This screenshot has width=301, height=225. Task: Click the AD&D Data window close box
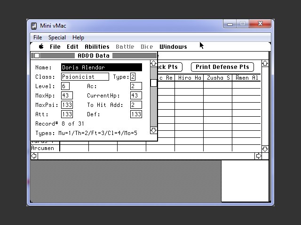pos(37,56)
